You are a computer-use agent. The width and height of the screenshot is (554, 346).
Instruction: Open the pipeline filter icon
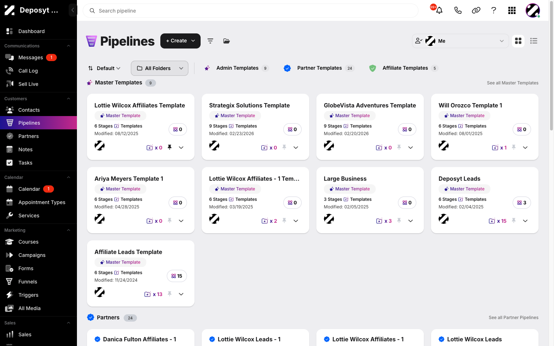[210, 41]
